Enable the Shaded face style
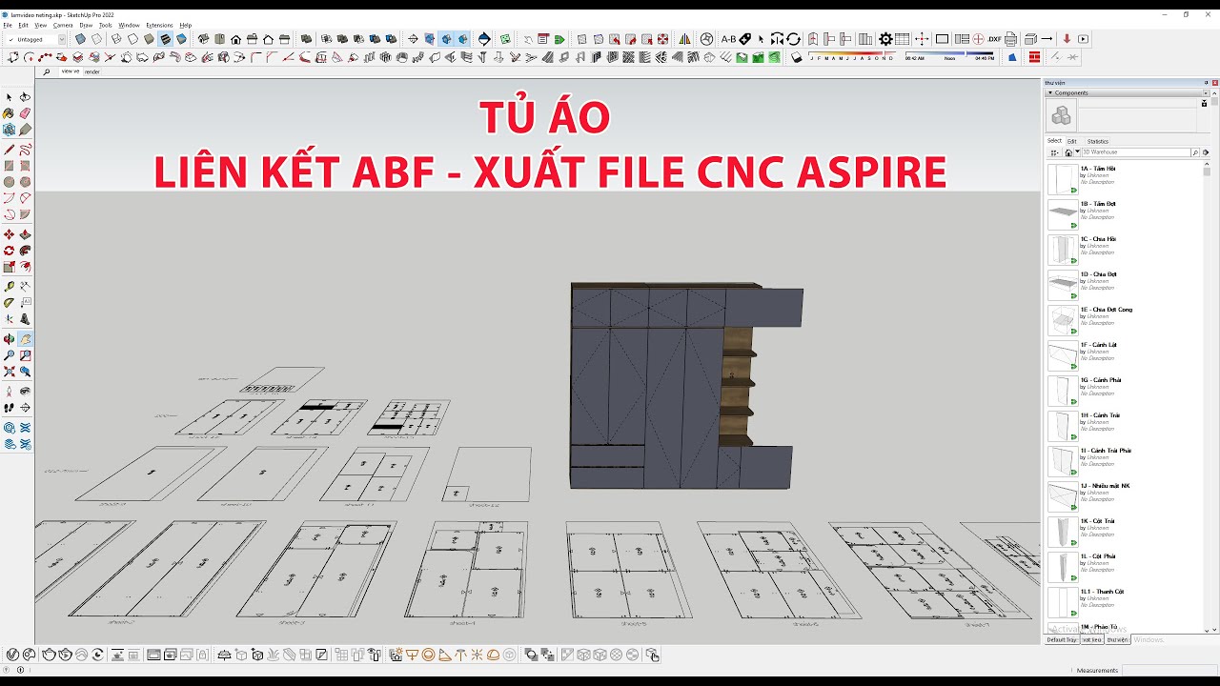Image resolution: width=1220 pixels, height=686 pixels. pyautogui.click(x=149, y=39)
